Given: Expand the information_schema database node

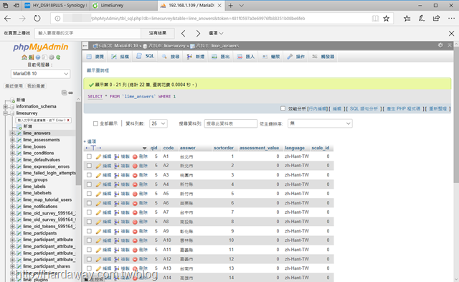Looking at the screenshot, I should 6,106.
